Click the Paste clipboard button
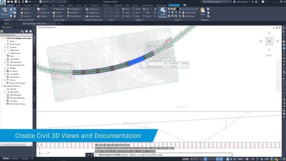286x161 pixels. click(202, 12)
